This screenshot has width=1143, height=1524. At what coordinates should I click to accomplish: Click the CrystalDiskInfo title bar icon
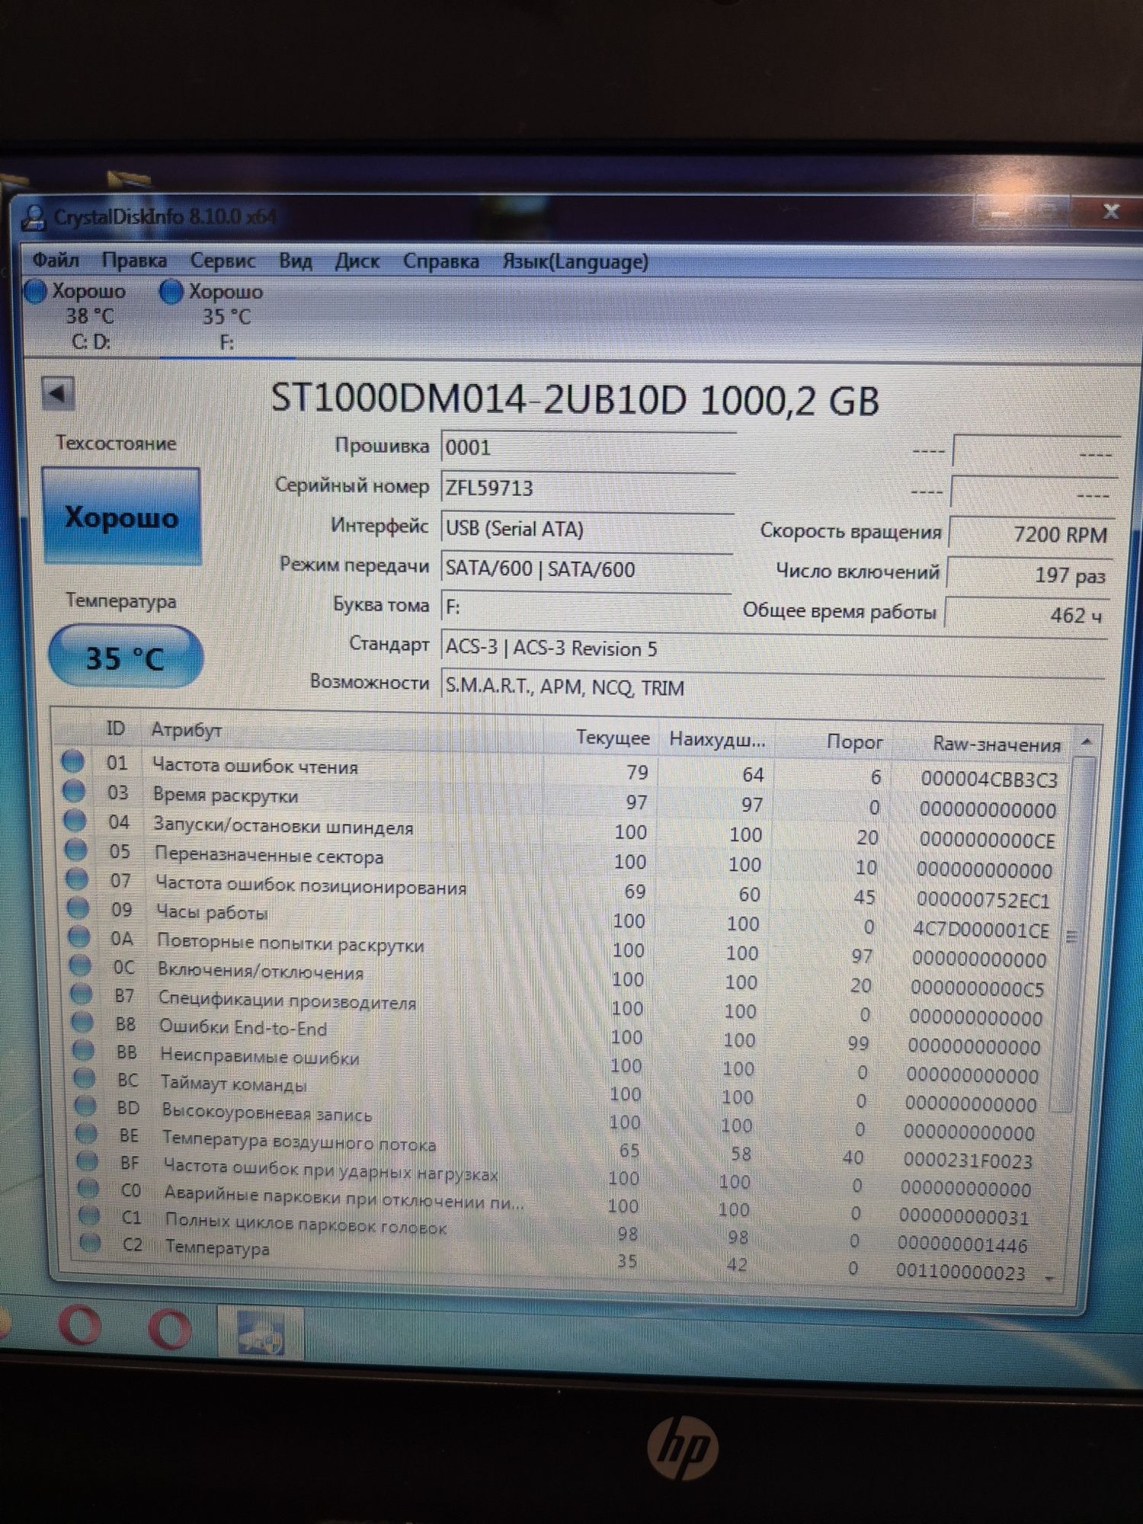coord(33,217)
